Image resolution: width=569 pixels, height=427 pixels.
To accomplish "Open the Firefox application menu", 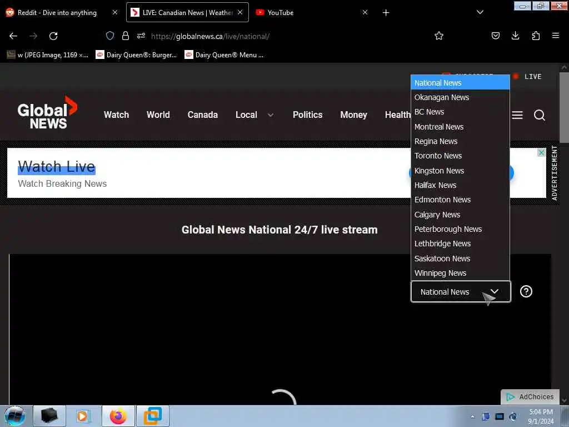I will click(x=556, y=36).
